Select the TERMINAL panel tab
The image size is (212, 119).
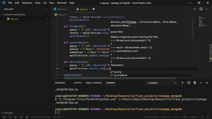coord(110,83)
